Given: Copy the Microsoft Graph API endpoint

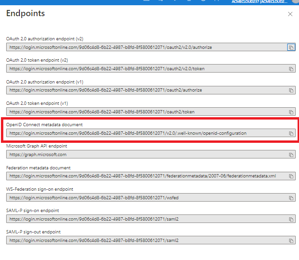Looking at the screenshot, I should click(291, 155).
